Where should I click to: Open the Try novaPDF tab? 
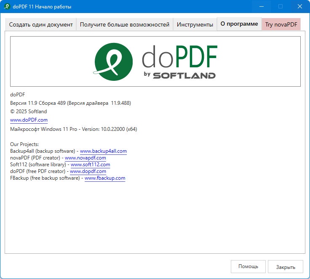point(281,24)
